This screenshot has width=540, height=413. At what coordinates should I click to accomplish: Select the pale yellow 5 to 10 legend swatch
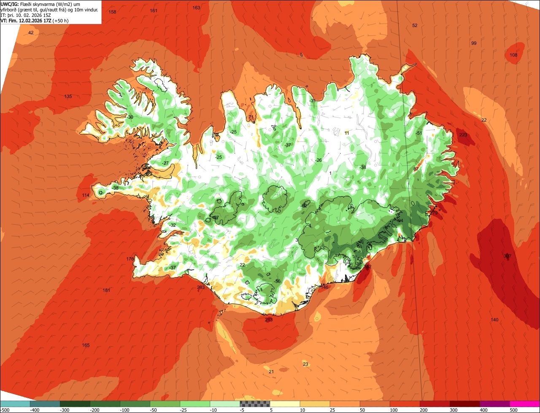[x=285, y=404]
